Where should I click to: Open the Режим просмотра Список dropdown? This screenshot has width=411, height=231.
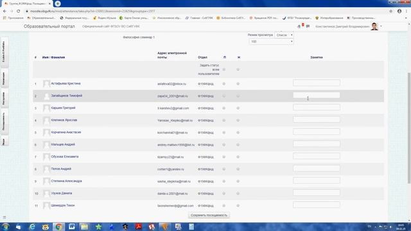tap(284, 35)
